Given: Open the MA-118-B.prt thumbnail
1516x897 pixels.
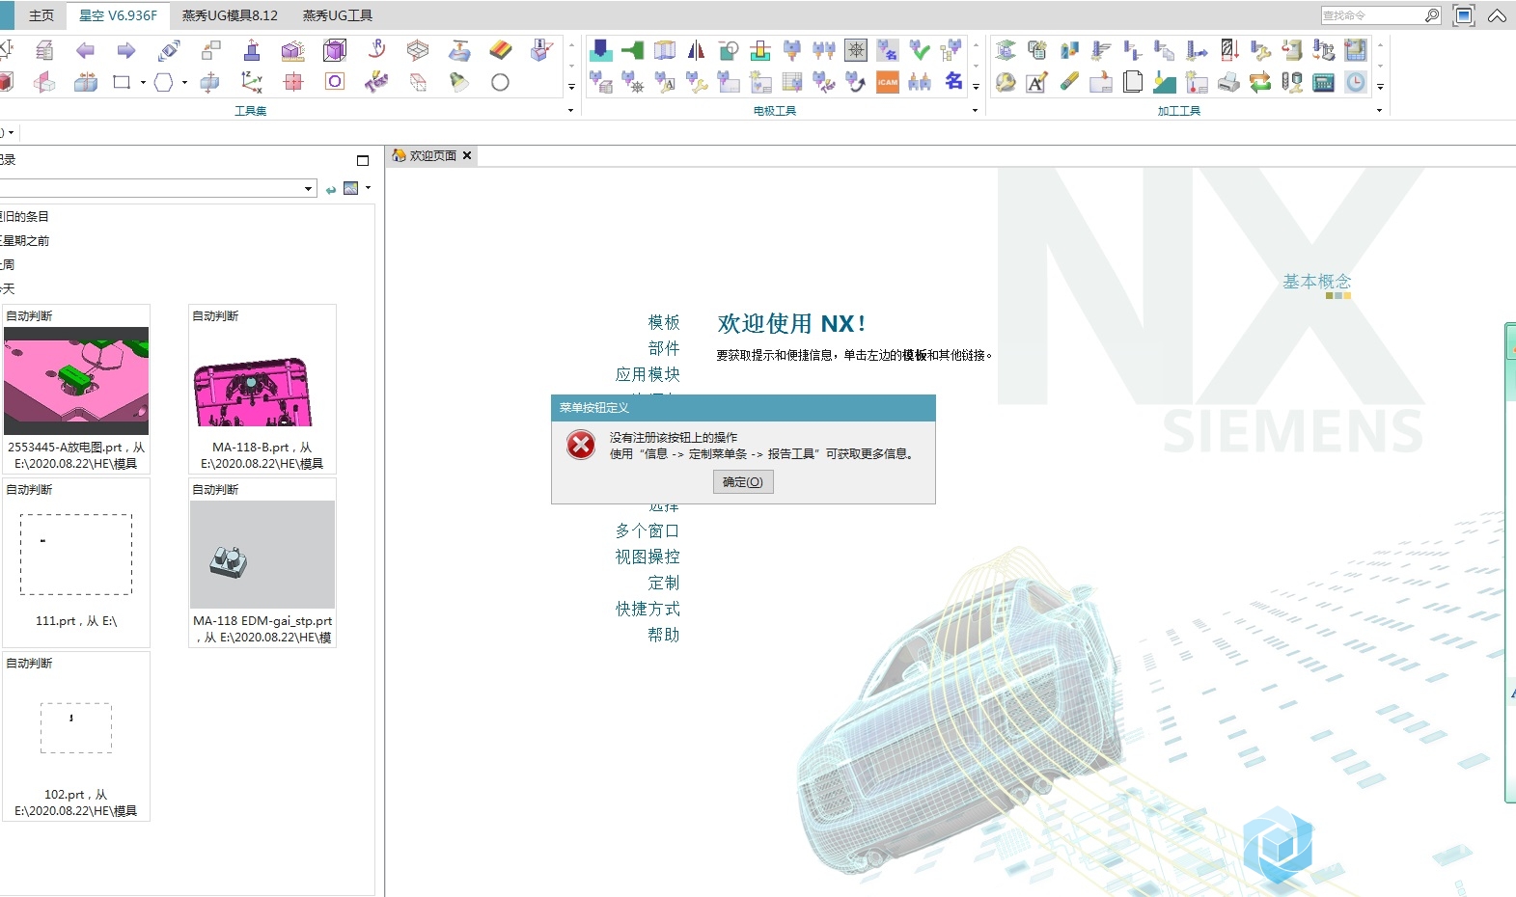Looking at the screenshot, I should coord(262,388).
